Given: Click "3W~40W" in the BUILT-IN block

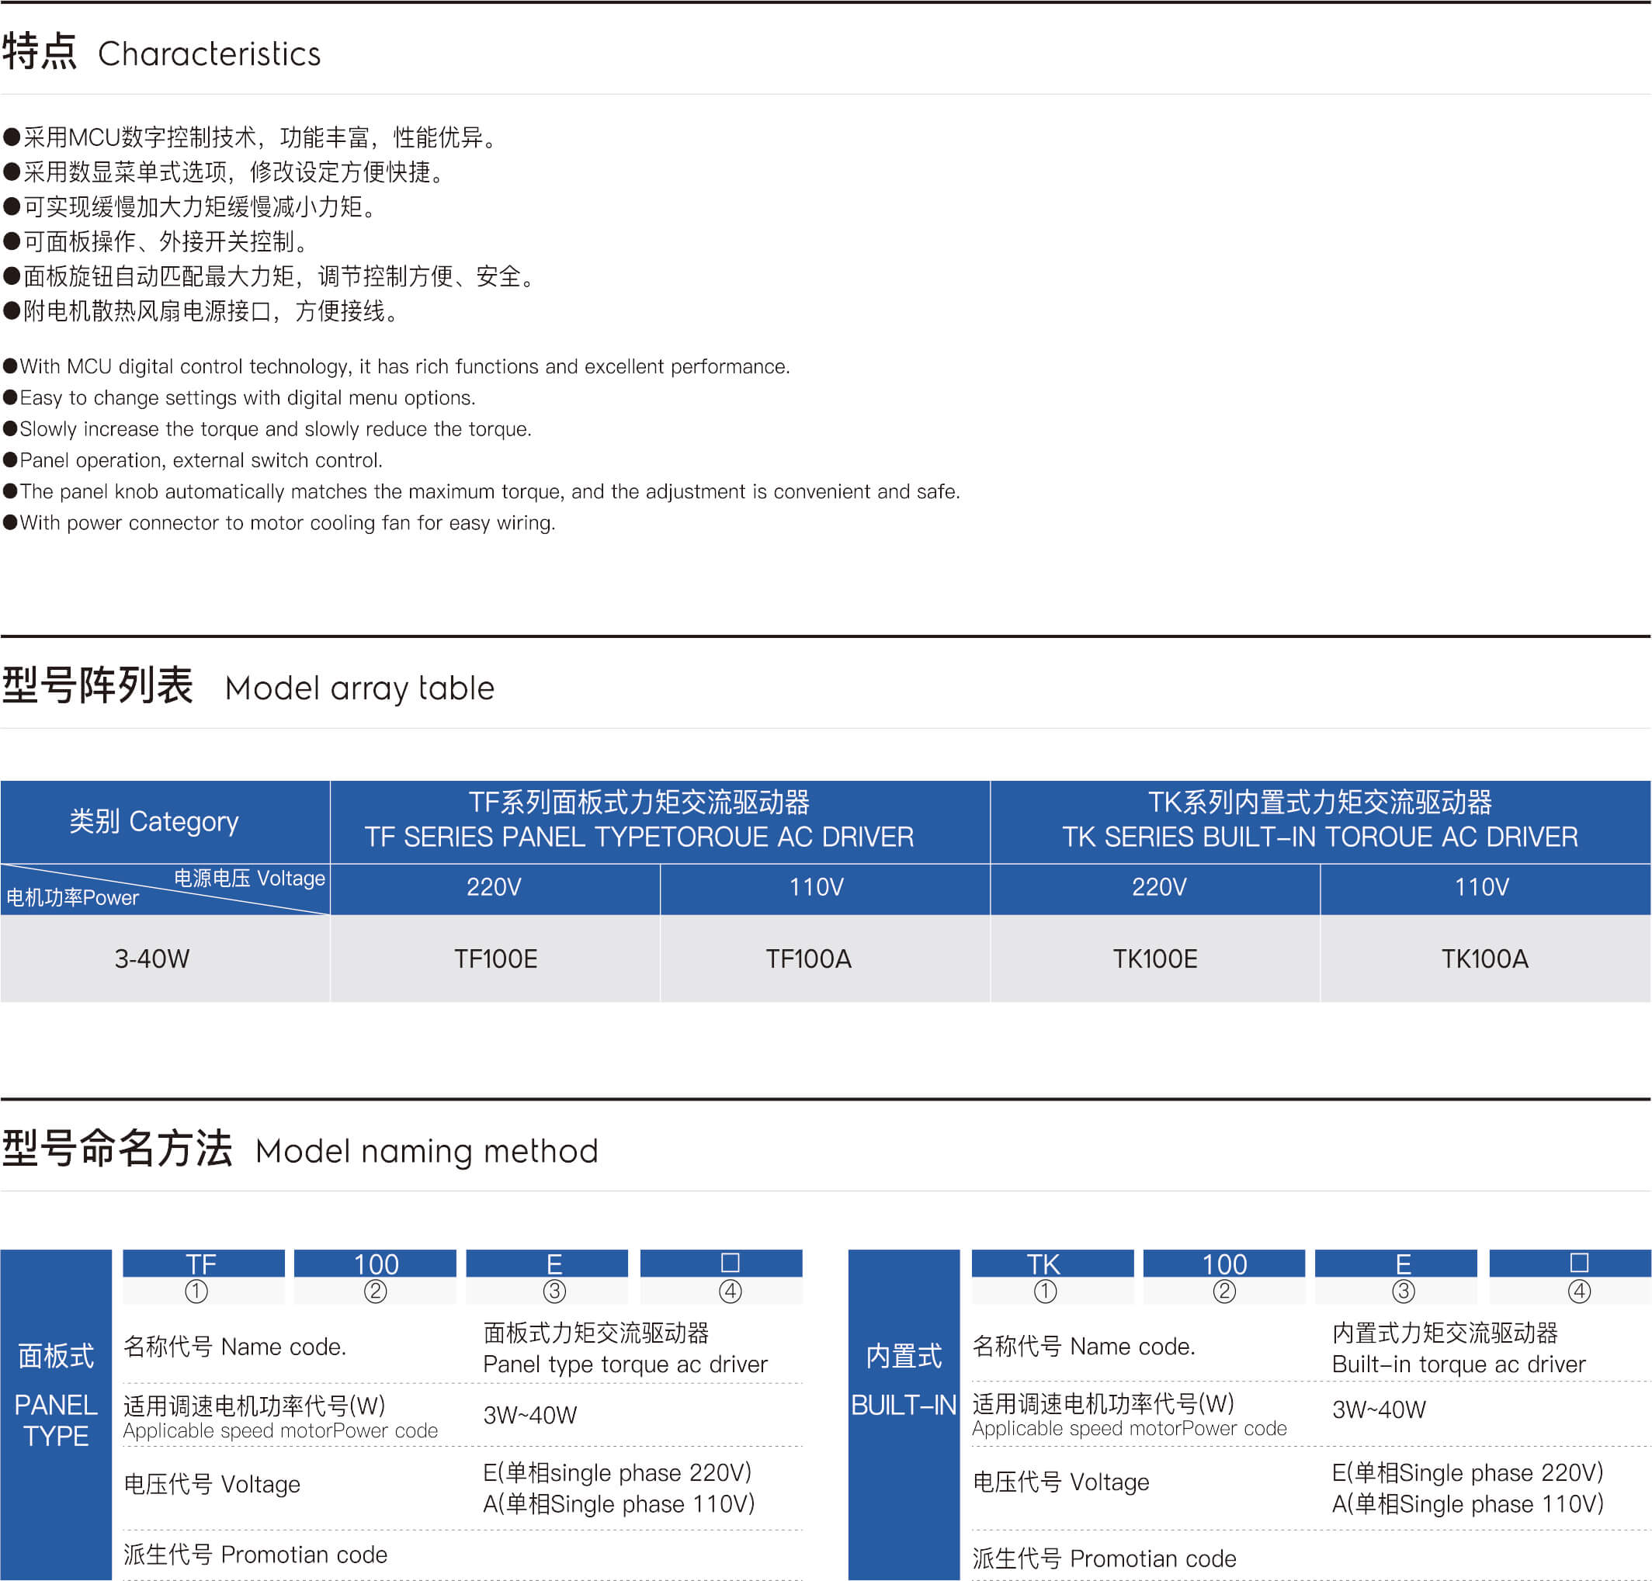Looking at the screenshot, I should pyautogui.click(x=1379, y=1409).
